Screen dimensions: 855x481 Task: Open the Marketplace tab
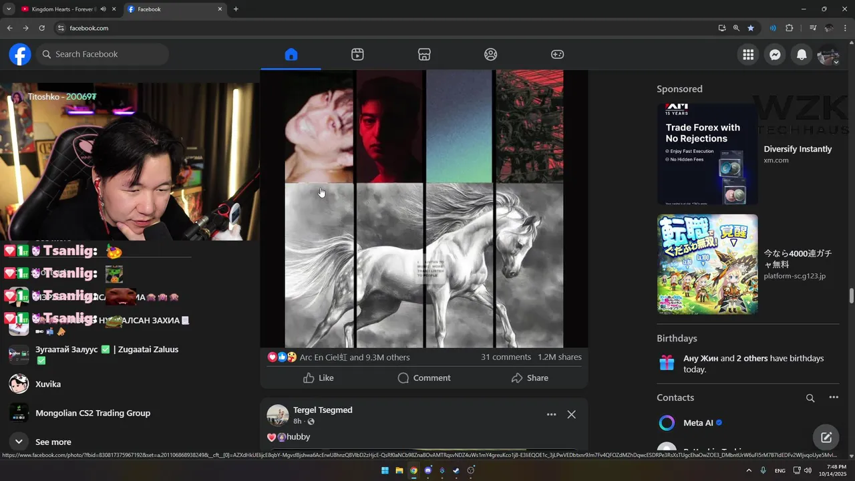tap(424, 54)
